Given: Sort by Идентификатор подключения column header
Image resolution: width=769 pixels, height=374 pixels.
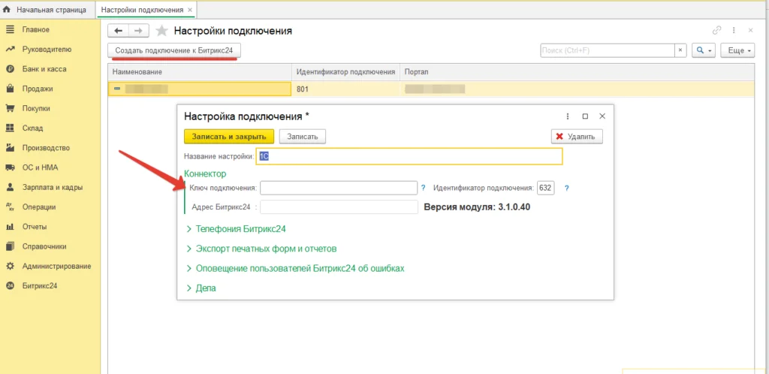Looking at the screenshot, I should point(345,72).
